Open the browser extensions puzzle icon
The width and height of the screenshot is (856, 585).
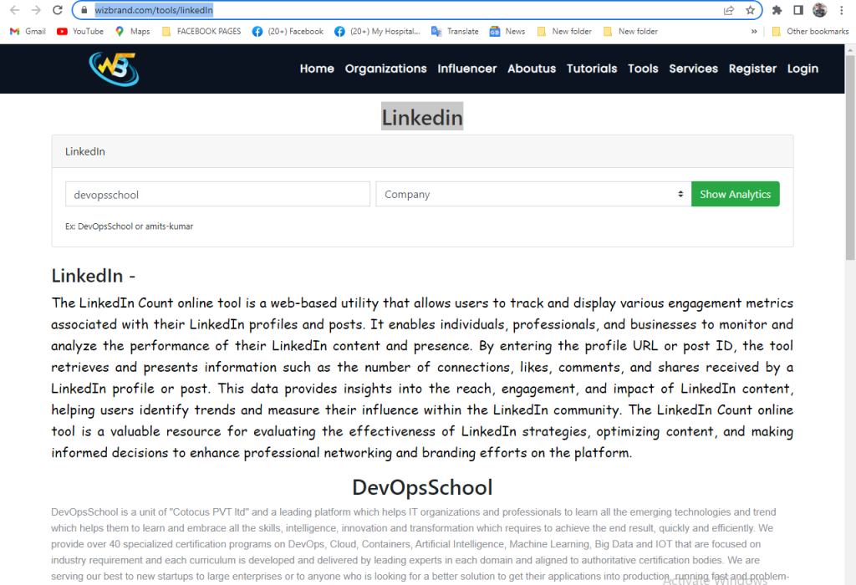point(777,10)
